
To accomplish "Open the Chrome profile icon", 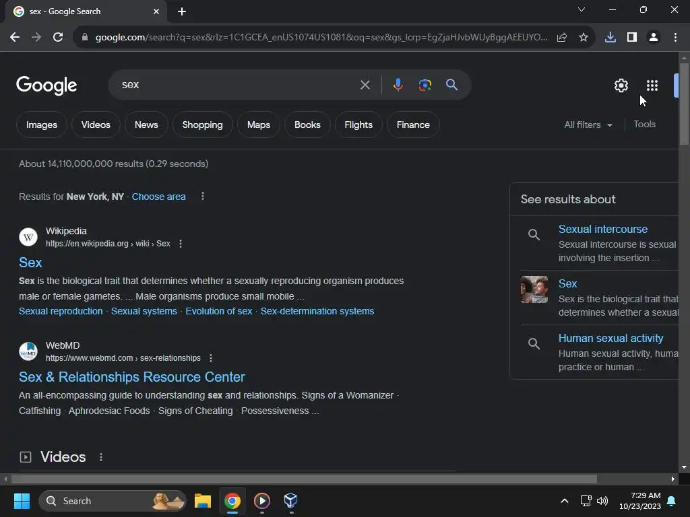I will coord(654,38).
